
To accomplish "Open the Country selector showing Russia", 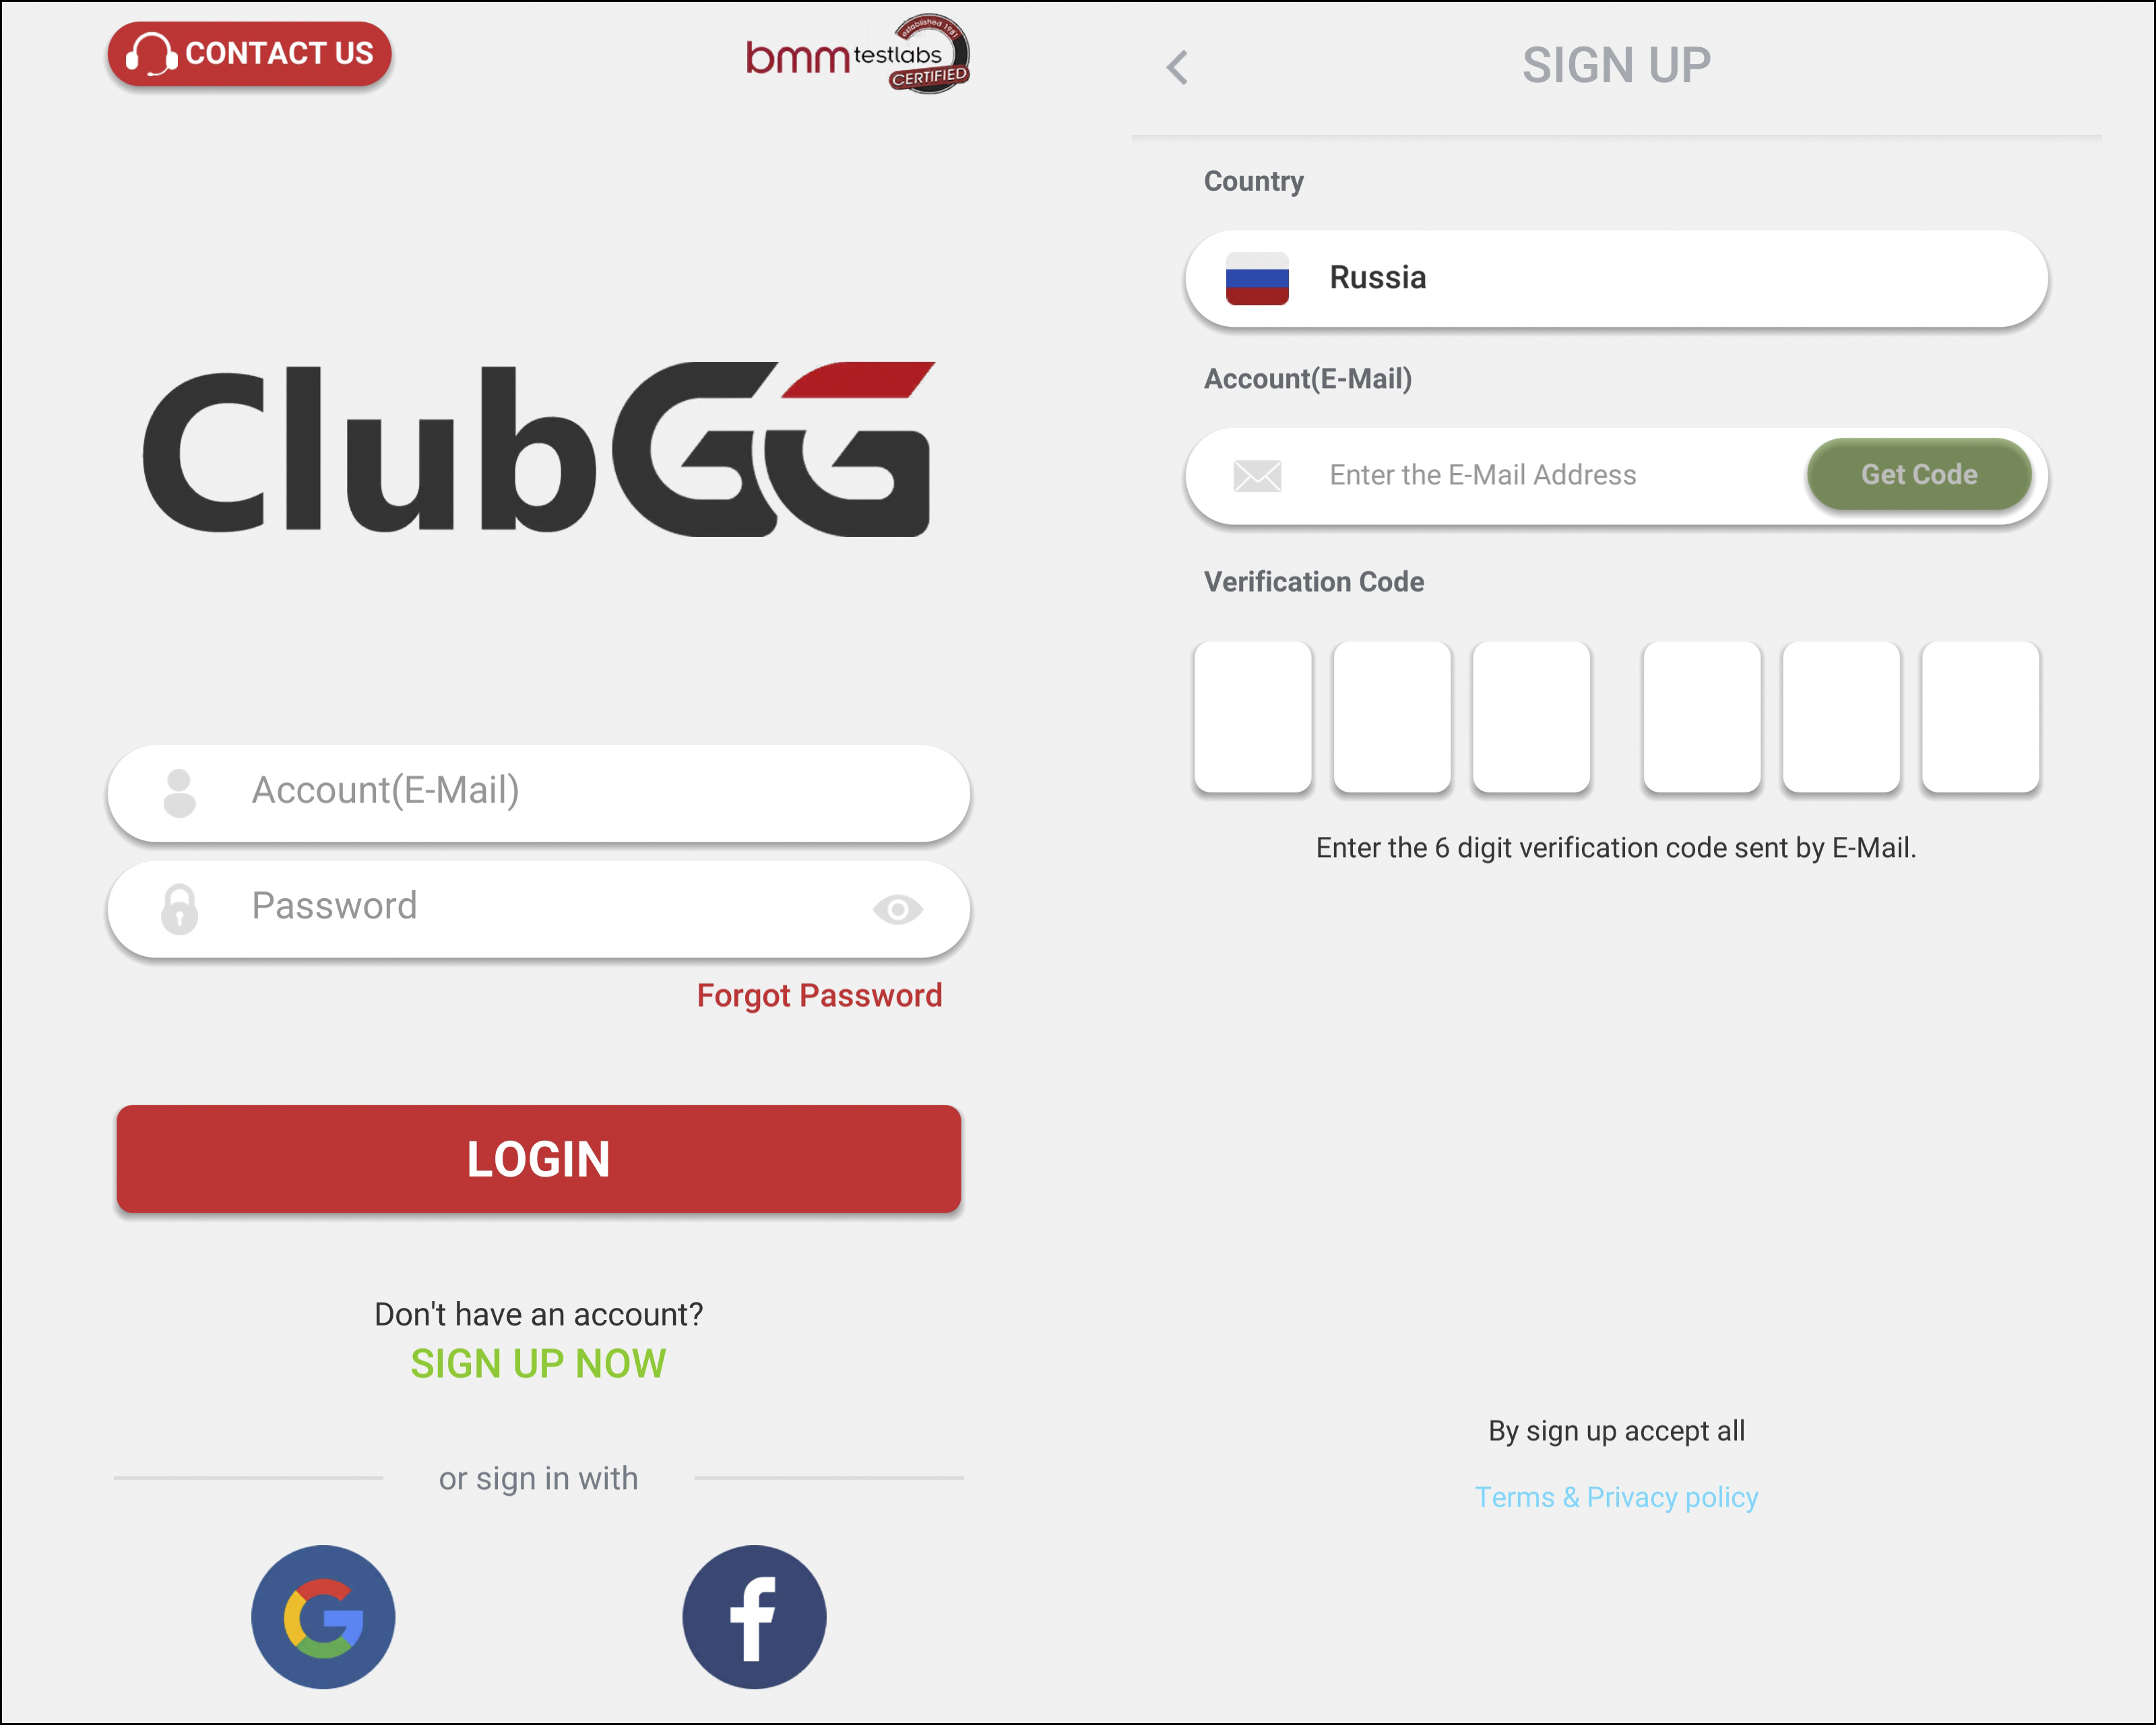I will click(1616, 279).
